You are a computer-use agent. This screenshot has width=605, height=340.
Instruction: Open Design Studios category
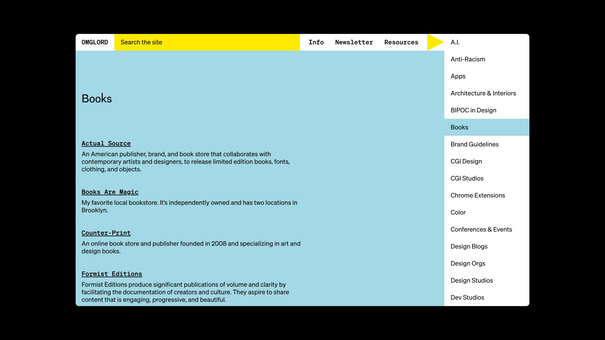[x=487, y=280]
